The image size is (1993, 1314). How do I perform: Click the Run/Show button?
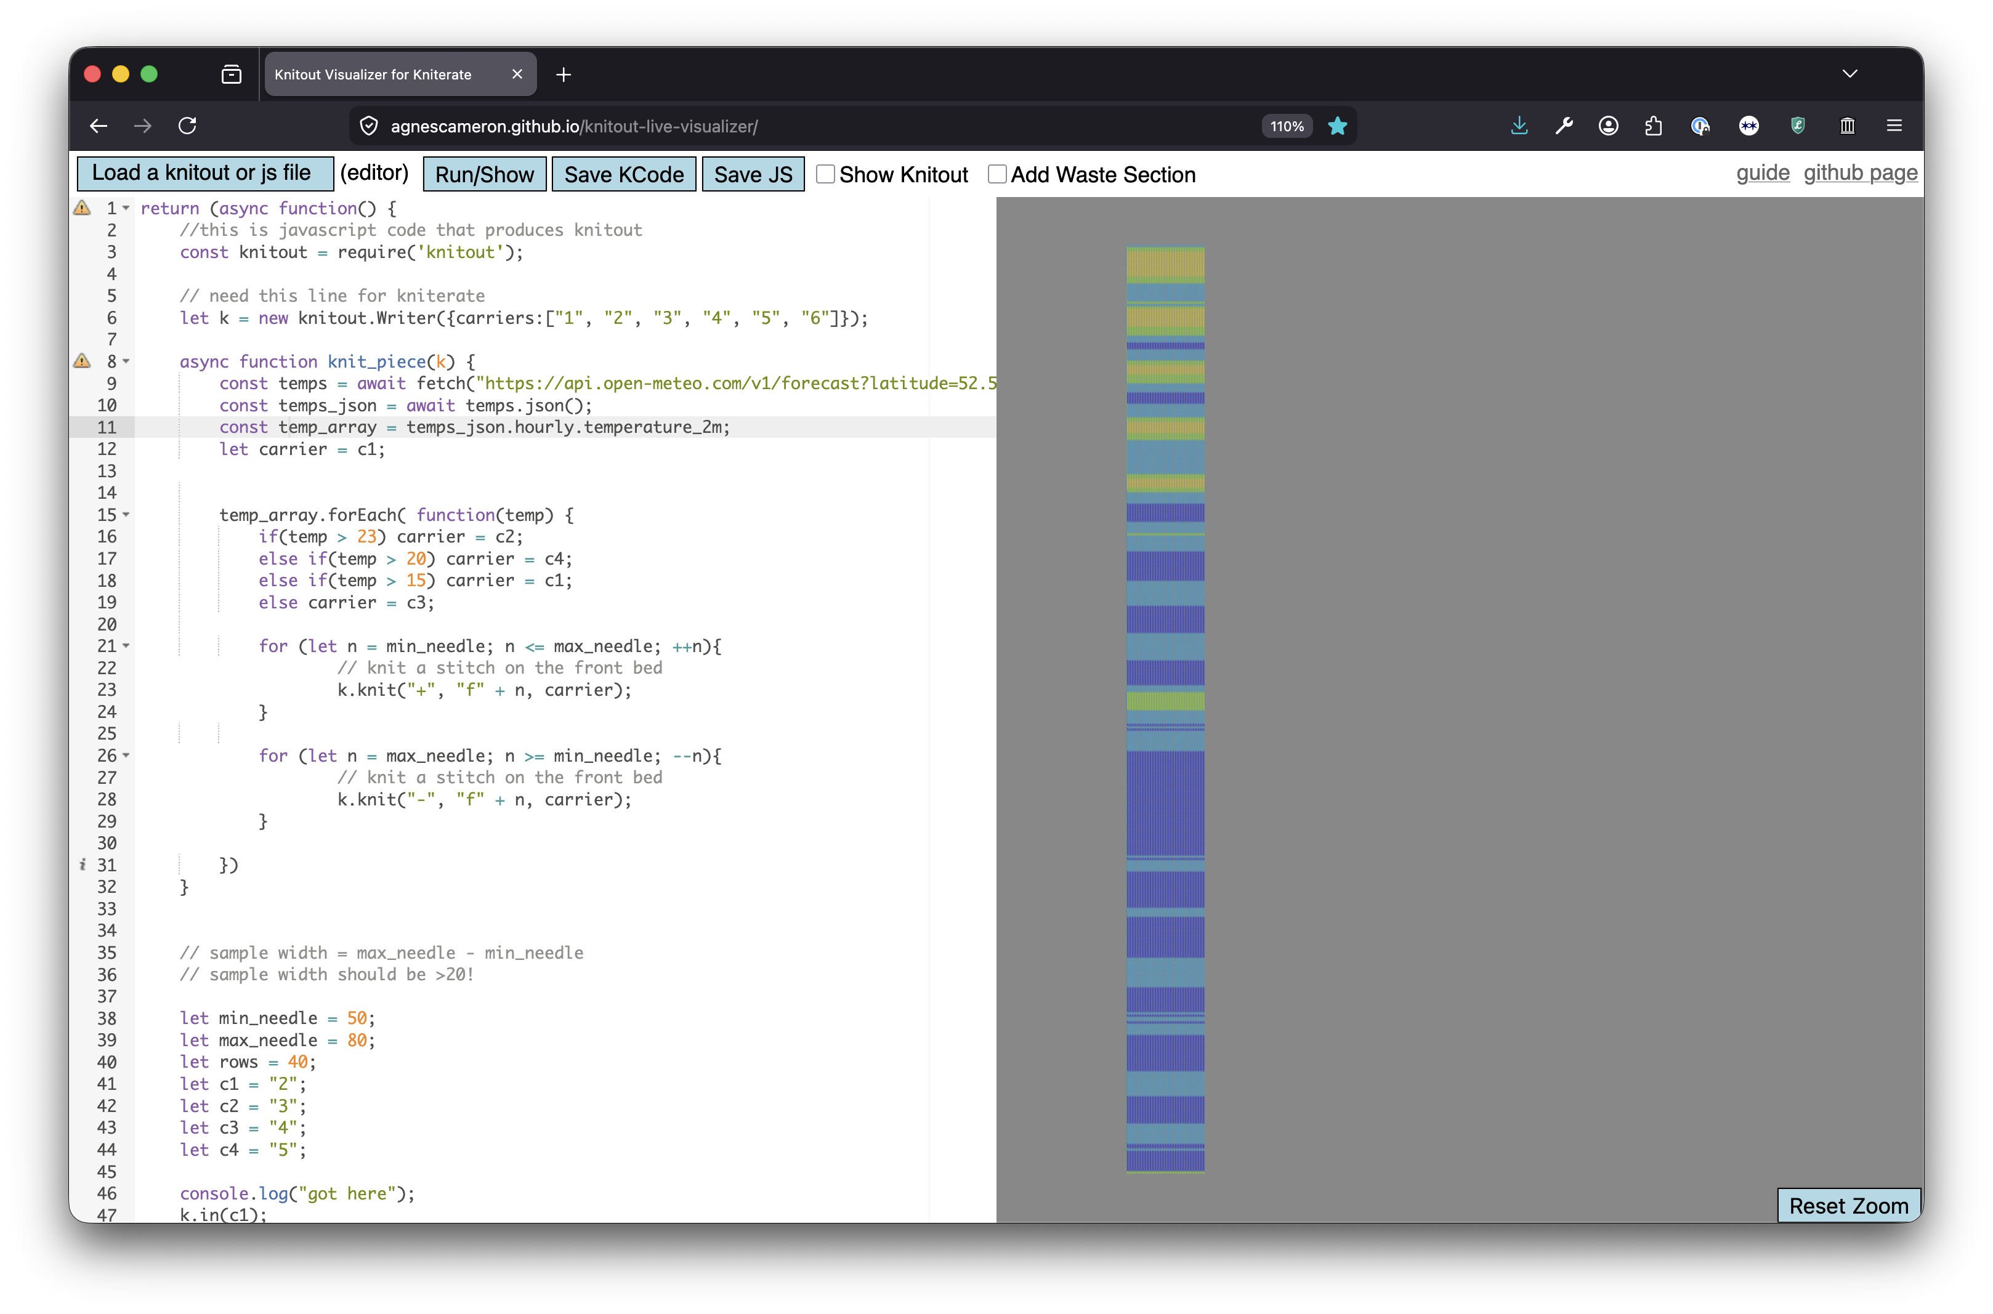(485, 174)
